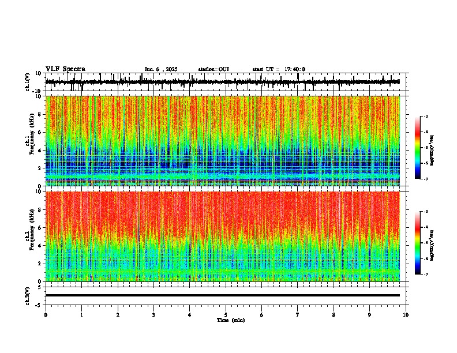Click the "-3" label on ch.2 color bar

tap(426, 212)
